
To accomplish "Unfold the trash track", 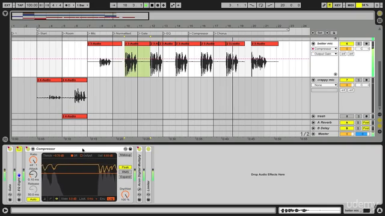I will point(313,116).
